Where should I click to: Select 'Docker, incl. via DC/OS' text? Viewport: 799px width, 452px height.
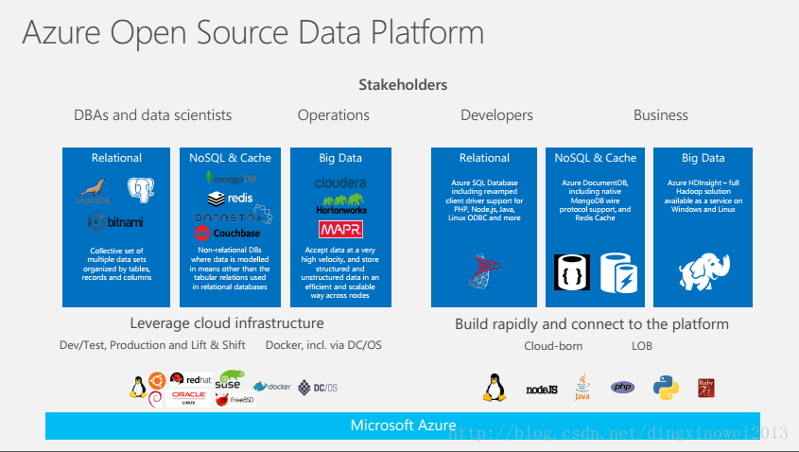click(323, 345)
